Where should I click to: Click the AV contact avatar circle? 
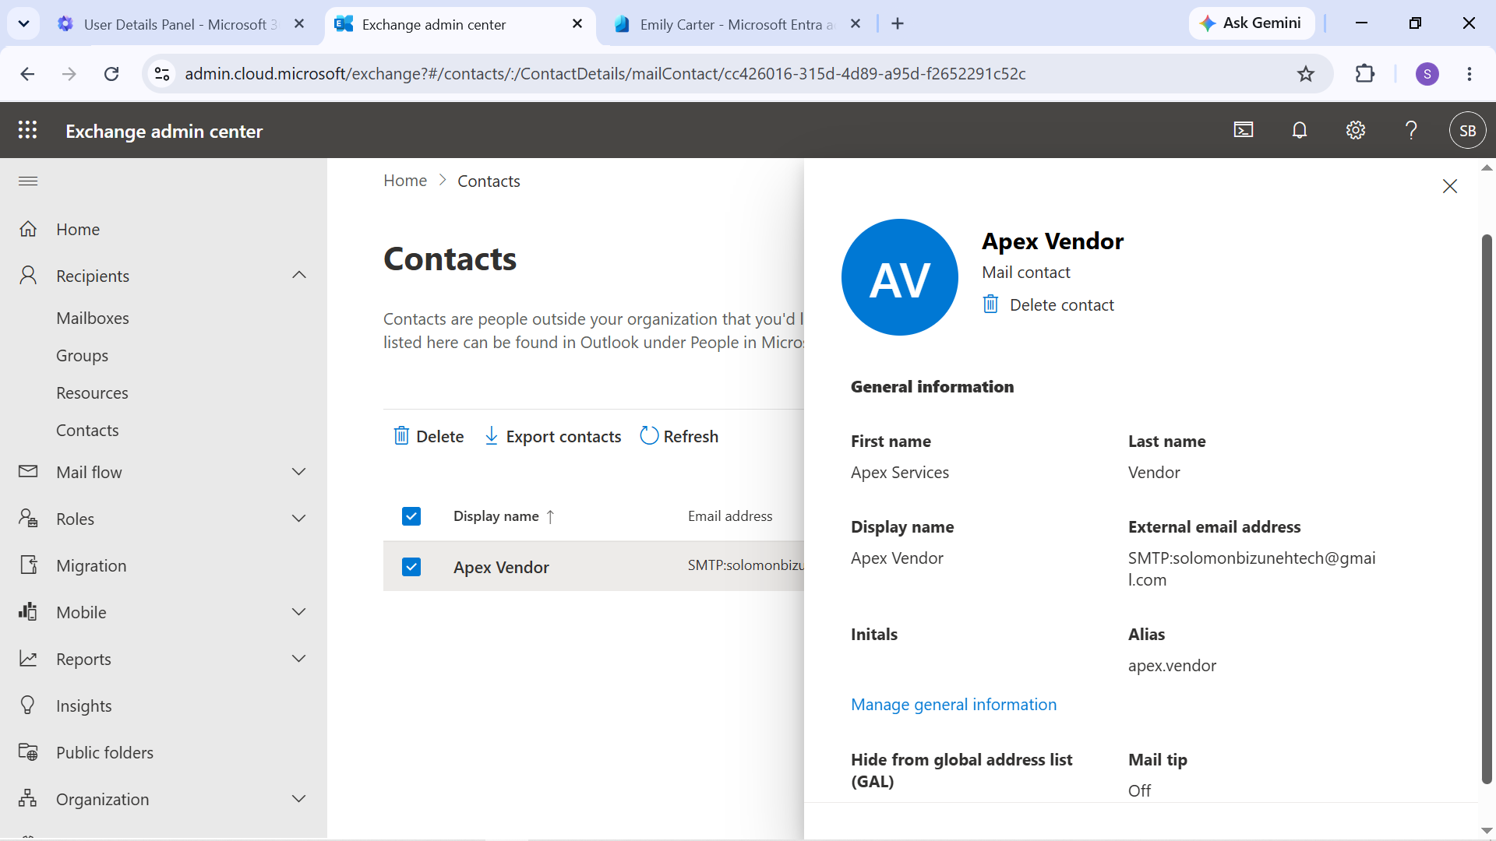pyautogui.click(x=900, y=277)
